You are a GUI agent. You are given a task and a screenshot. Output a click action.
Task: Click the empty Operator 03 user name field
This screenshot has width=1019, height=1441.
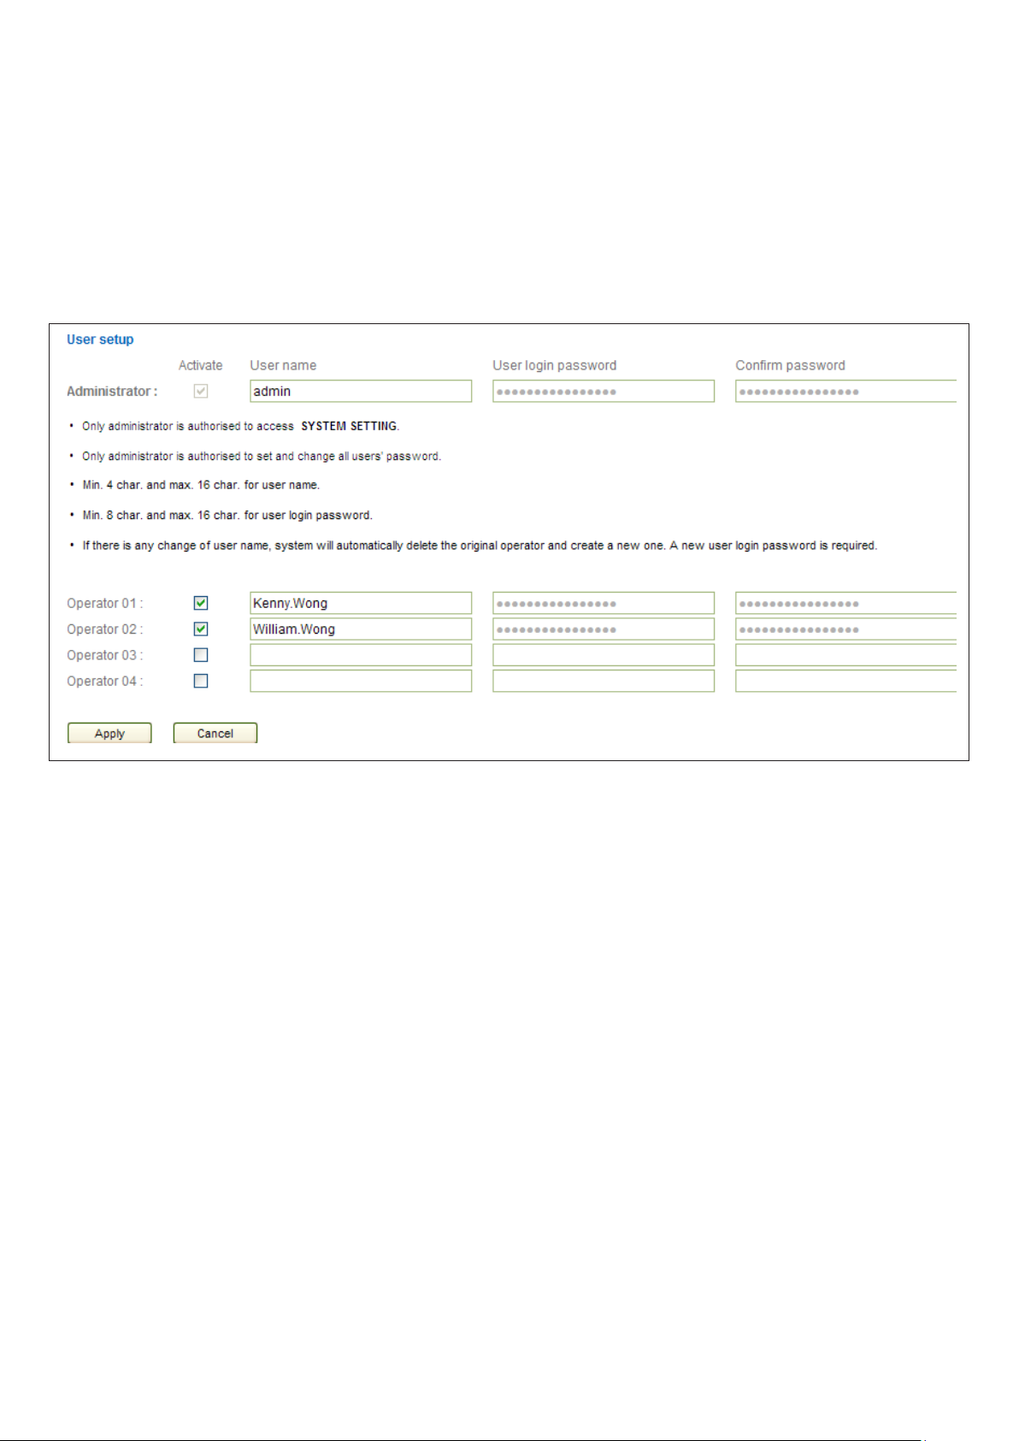(x=361, y=655)
